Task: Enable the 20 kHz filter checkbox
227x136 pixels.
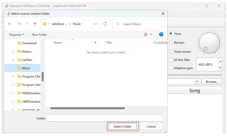Action: [171, 60]
